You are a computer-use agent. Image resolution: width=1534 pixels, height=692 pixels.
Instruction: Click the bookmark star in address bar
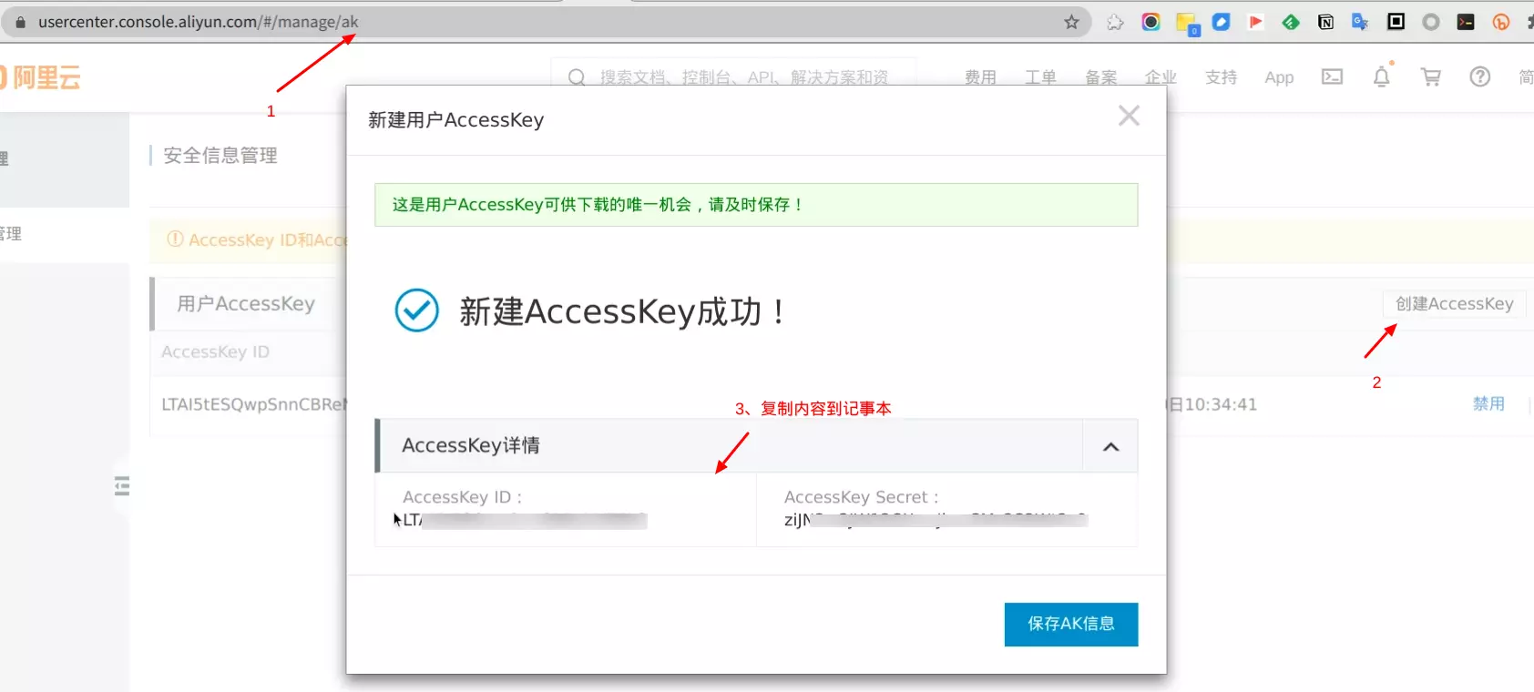[1071, 22]
